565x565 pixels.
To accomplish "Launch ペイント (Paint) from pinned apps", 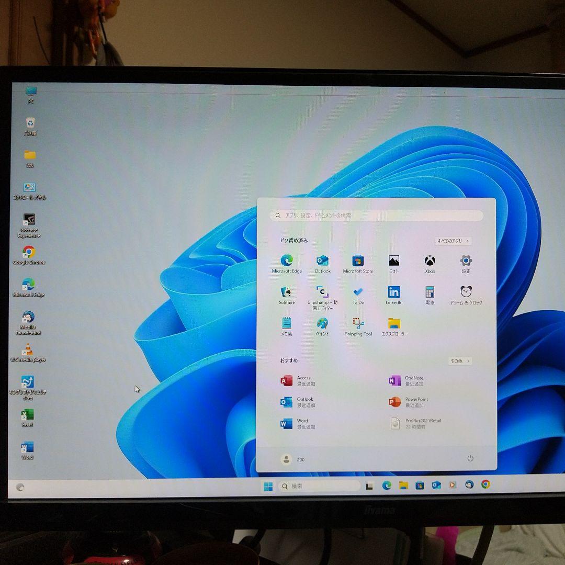I will tap(322, 326).
